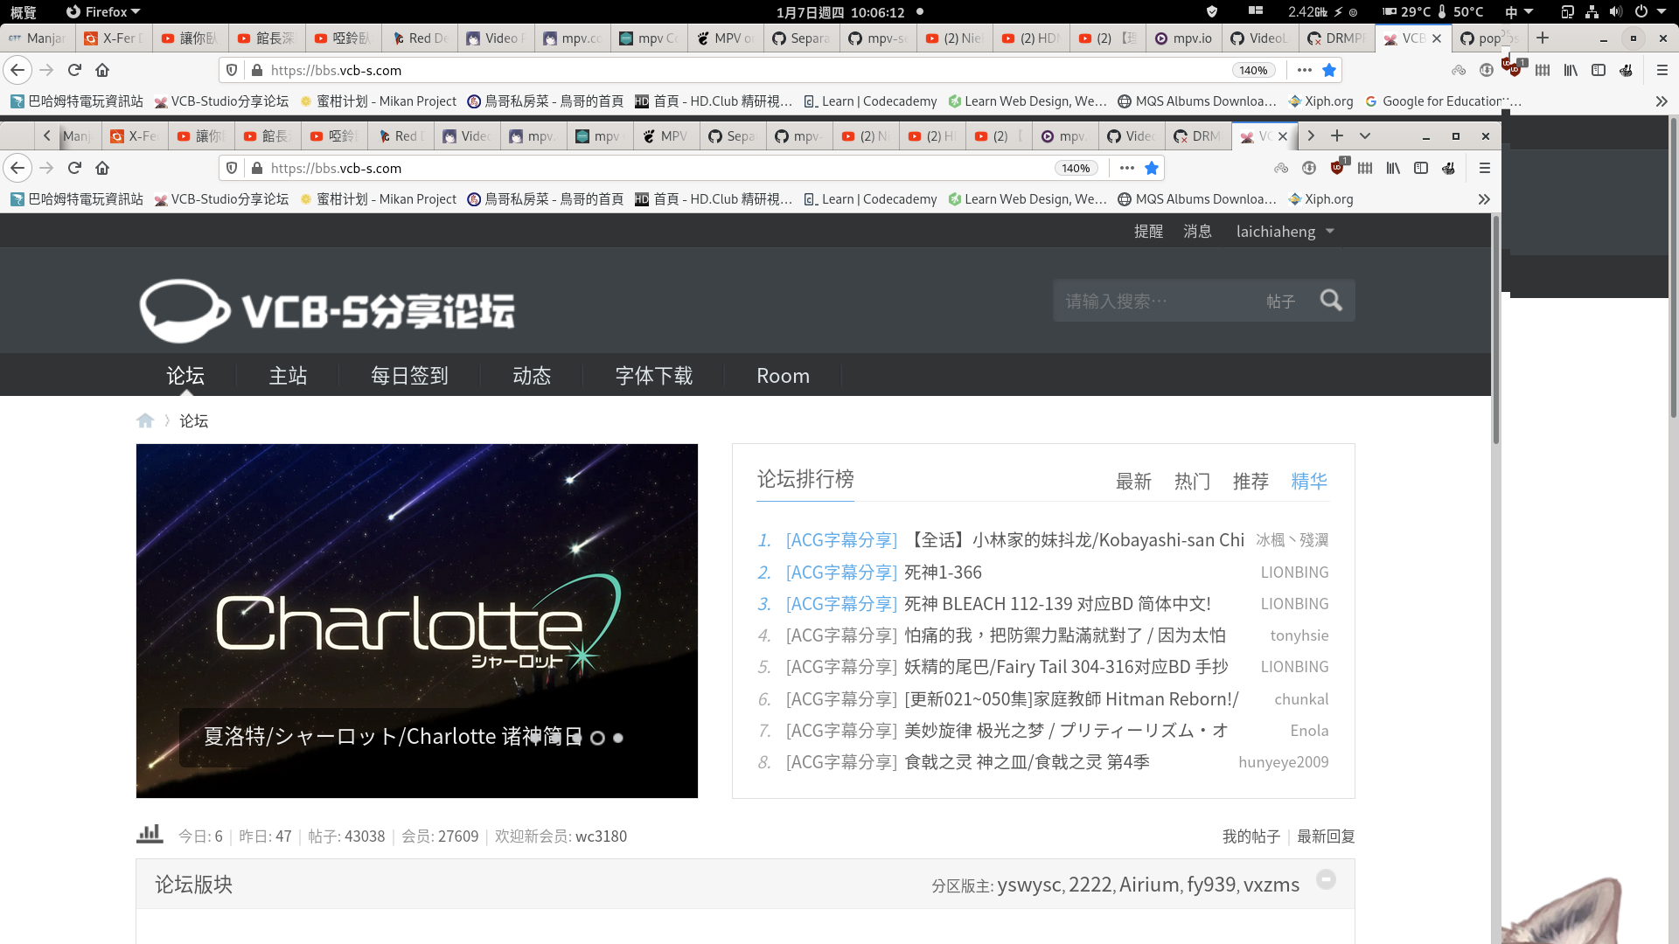Switch ranking to 热门 tab

[x=1192, y=481]
